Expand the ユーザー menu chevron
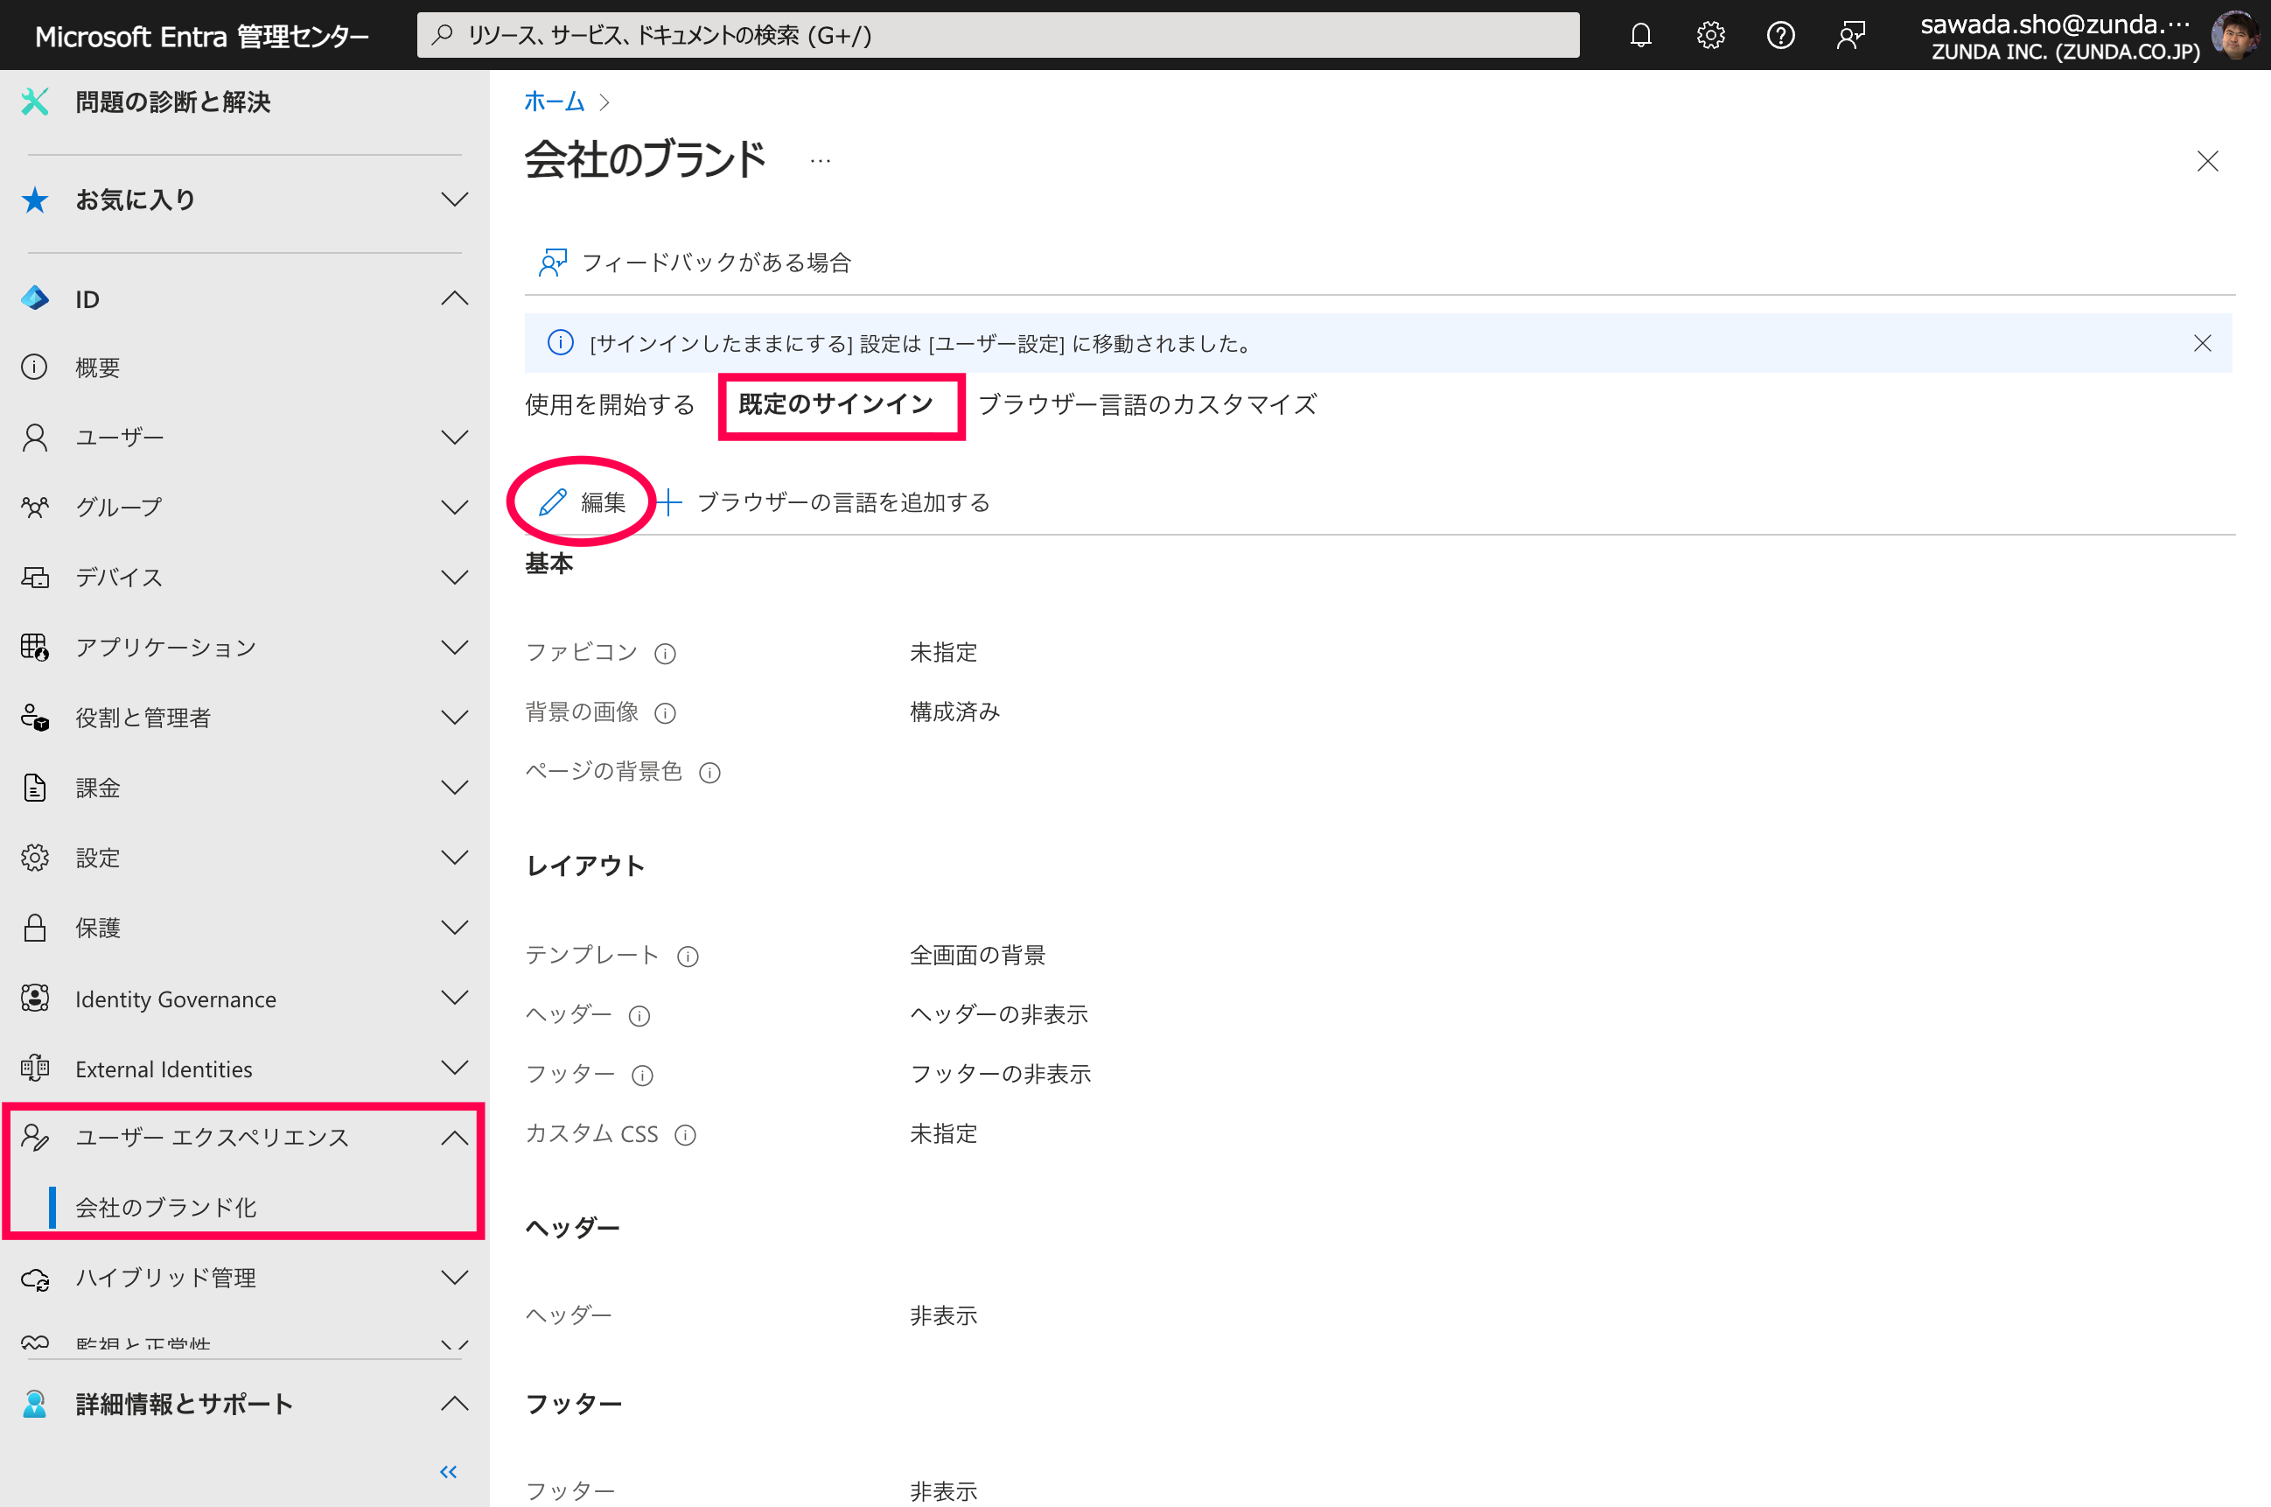Image resolution: width=2271 pixels, height=1507 pixels. (x=454, y=438)
